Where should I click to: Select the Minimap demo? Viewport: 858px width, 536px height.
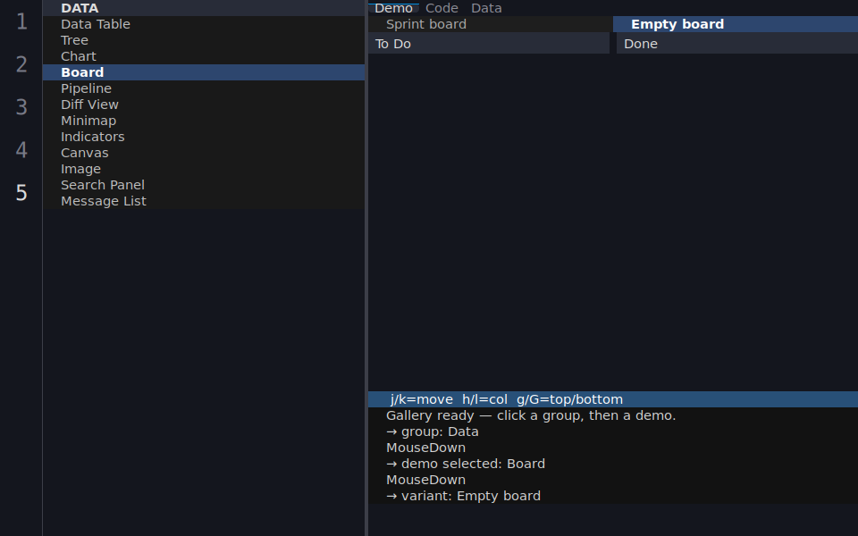coord(204,121)
